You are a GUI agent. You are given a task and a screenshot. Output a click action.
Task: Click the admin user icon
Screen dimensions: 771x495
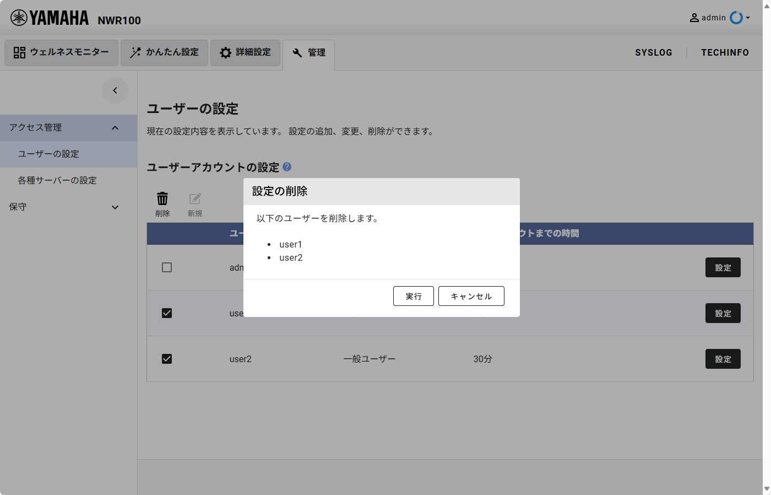click(x=694, y=17)
